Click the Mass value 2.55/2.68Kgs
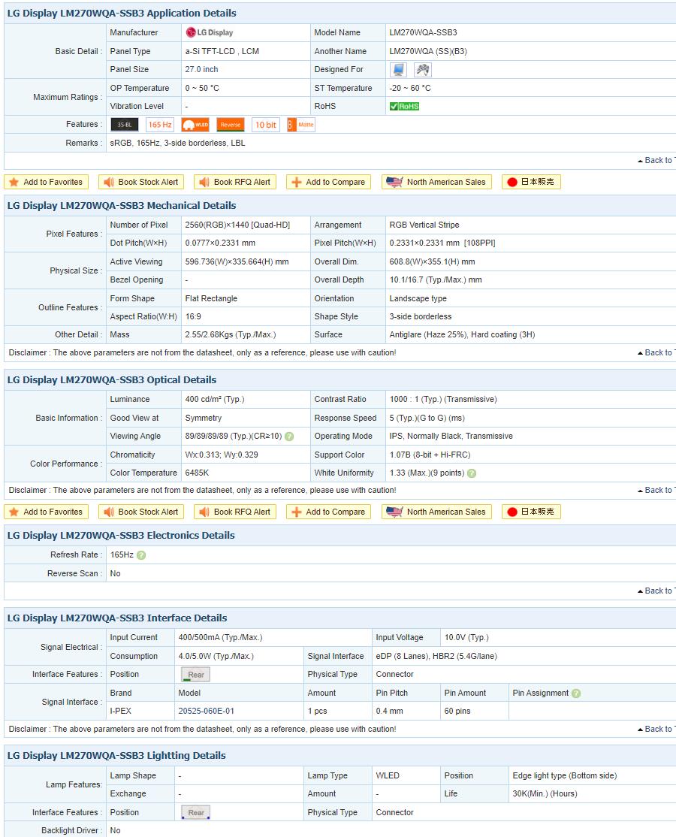Screen dimensions: 676x837 [231, 334]
